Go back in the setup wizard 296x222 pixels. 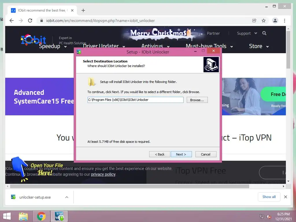160,154
